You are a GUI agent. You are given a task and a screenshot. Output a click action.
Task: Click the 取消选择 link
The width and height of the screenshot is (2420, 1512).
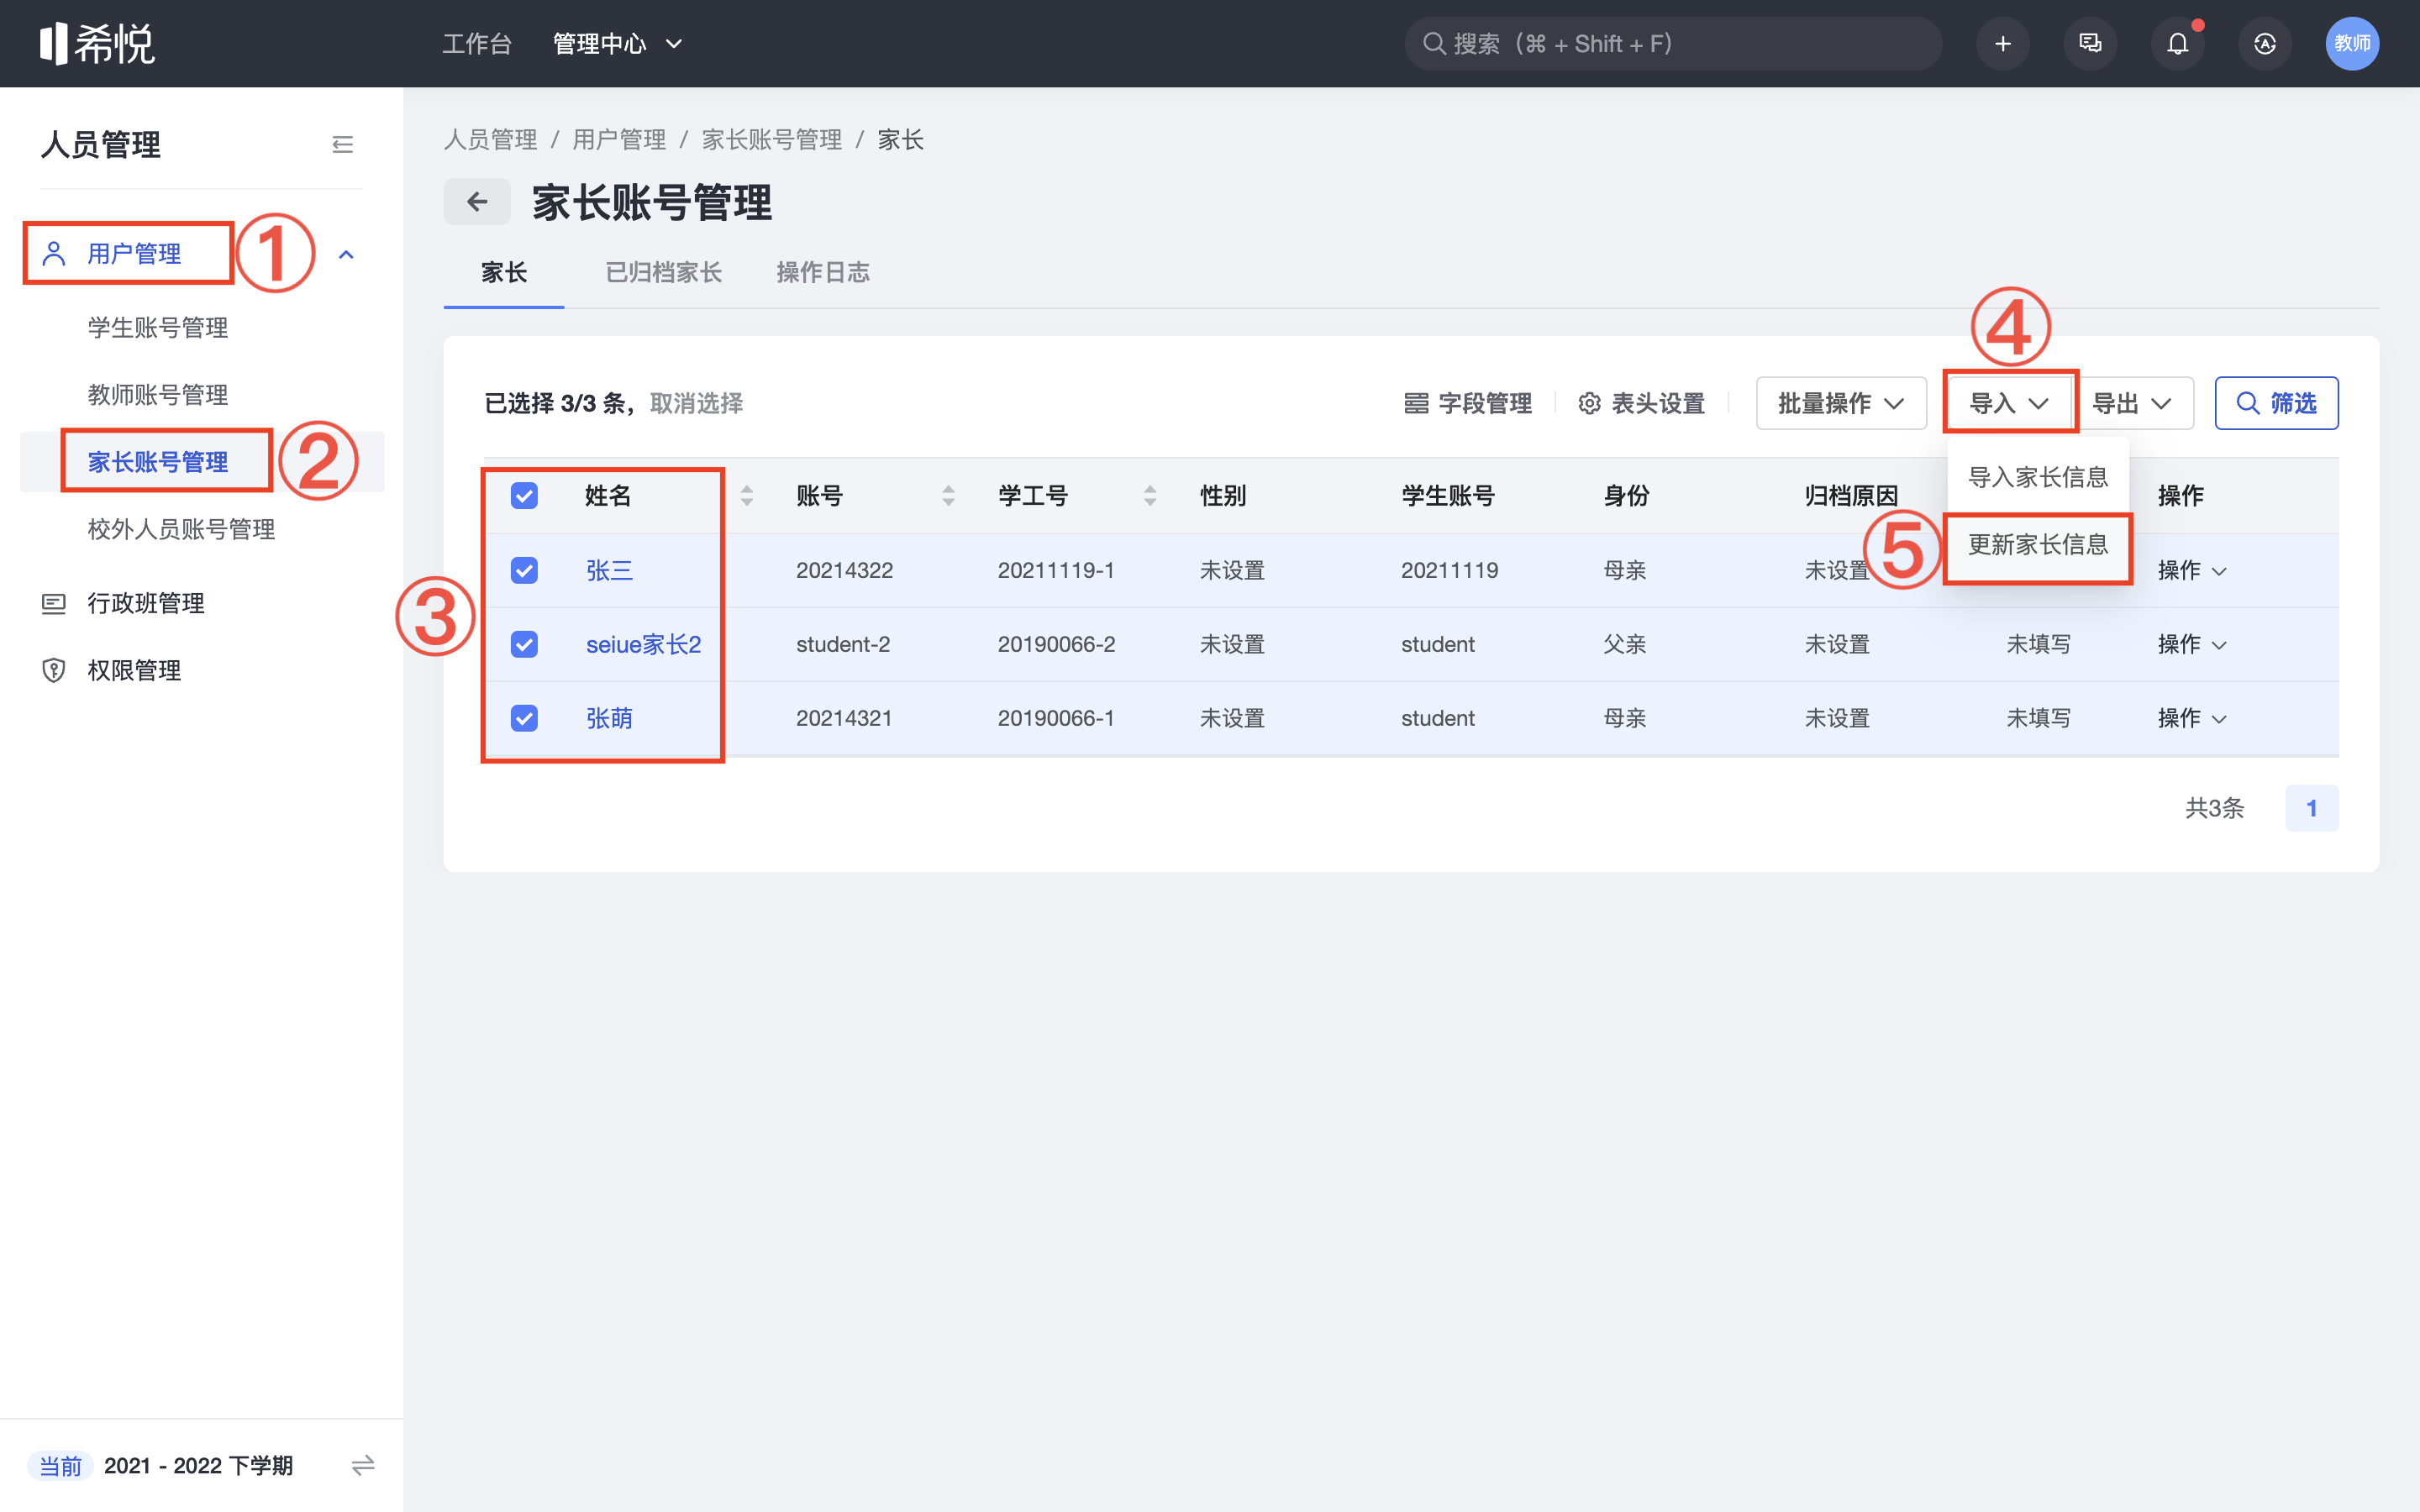(x=696, y=403)
